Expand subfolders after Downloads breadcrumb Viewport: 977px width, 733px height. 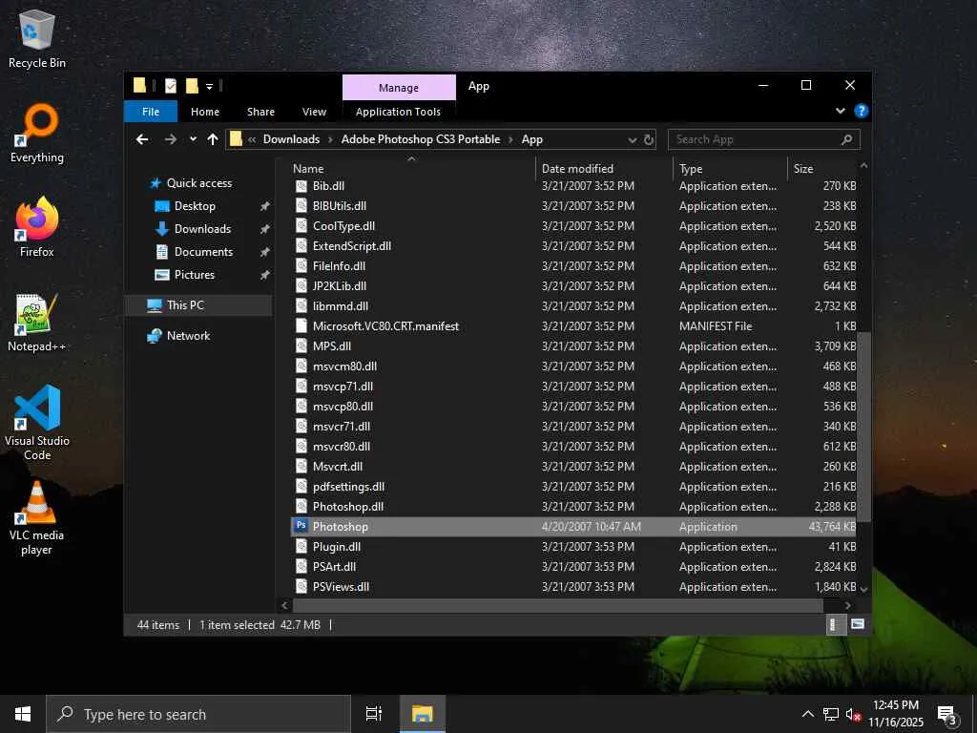pos(330,139)
